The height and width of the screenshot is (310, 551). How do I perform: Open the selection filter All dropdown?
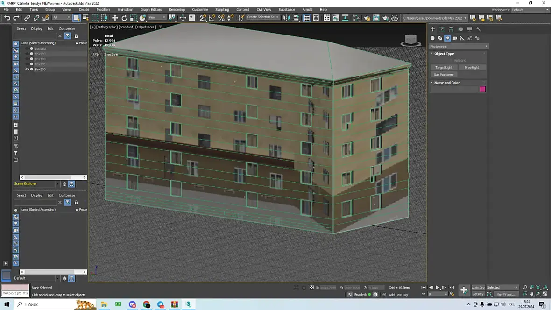pyautogui.click(x=61, y=18)
